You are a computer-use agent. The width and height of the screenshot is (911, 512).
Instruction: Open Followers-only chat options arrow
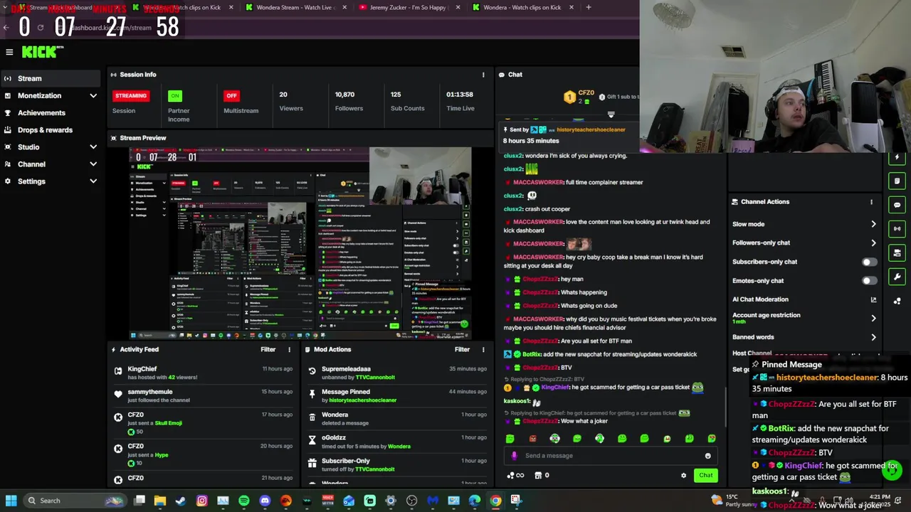click(x=873, y=243)
